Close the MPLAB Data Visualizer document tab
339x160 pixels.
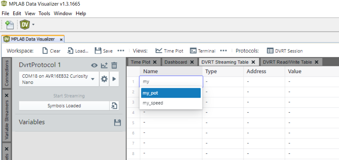point(61,40)
